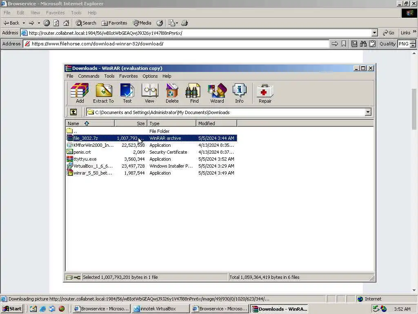
Task: Click the Go button beside address bar
Action: click(x=389, y=33)
